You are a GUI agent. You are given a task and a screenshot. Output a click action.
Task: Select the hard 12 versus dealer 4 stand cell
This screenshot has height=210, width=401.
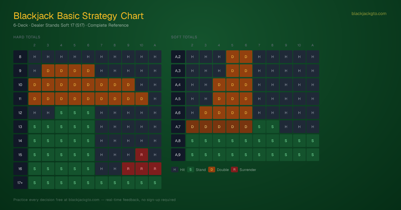(x=61, y=113)
